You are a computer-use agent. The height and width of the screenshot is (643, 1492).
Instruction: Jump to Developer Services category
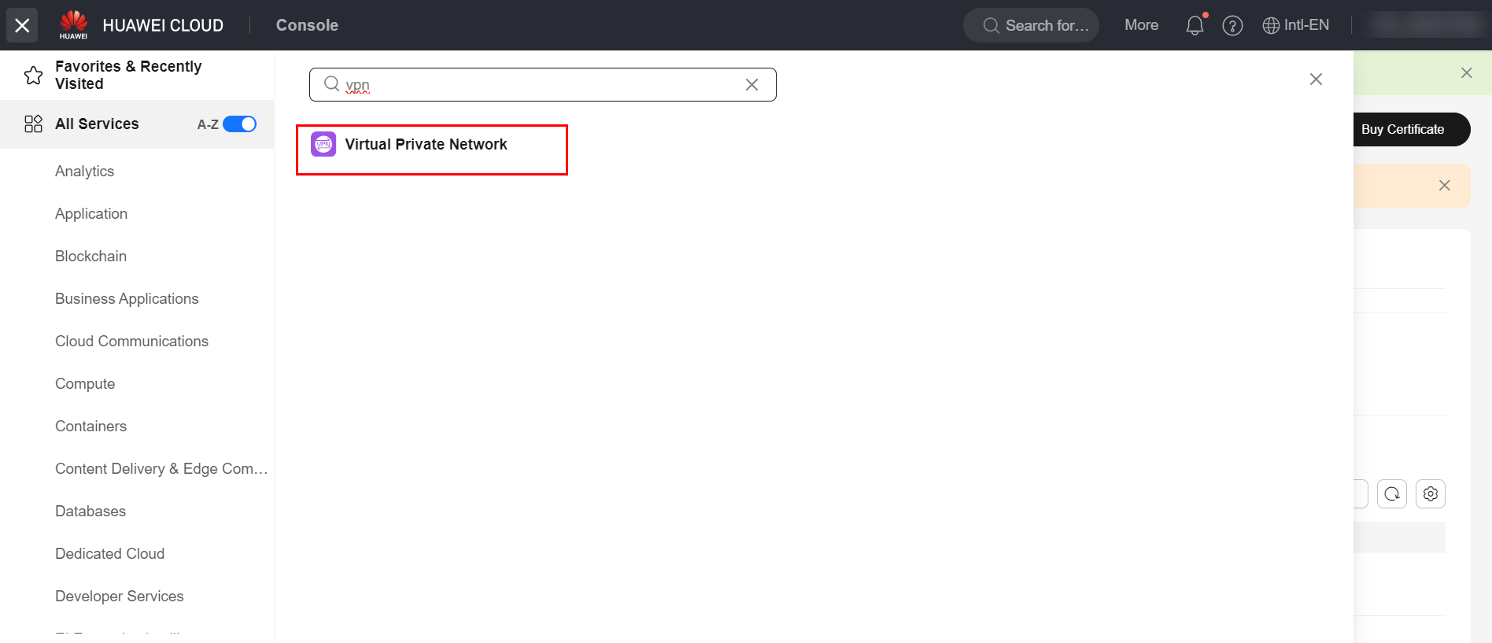119,596
